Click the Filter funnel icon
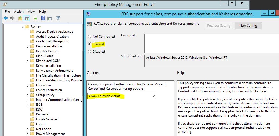Image resolution: width=279 pixels, height=136 pixels. [x=58, y=18]
